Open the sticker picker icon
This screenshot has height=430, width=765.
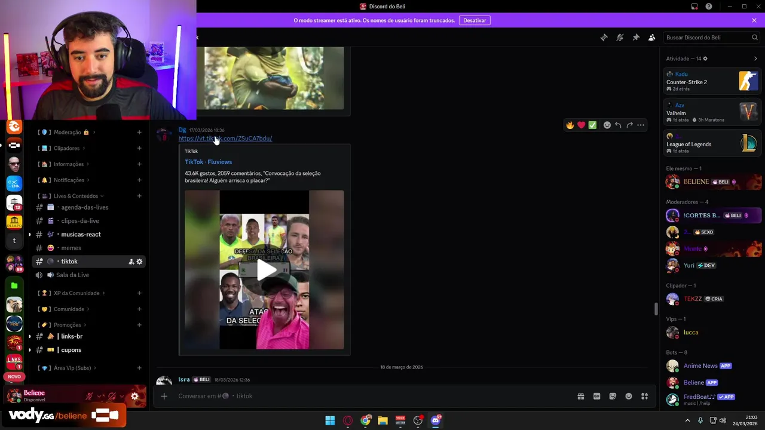pyautogui.click(x=613, y=396)
